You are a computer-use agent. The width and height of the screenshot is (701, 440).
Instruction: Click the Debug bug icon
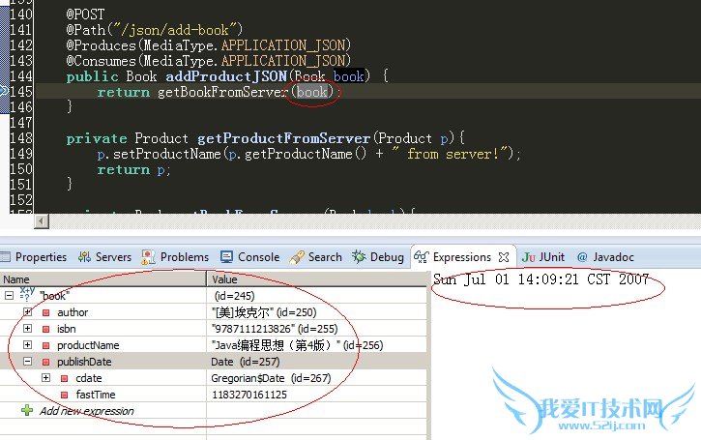pos(359,256)
